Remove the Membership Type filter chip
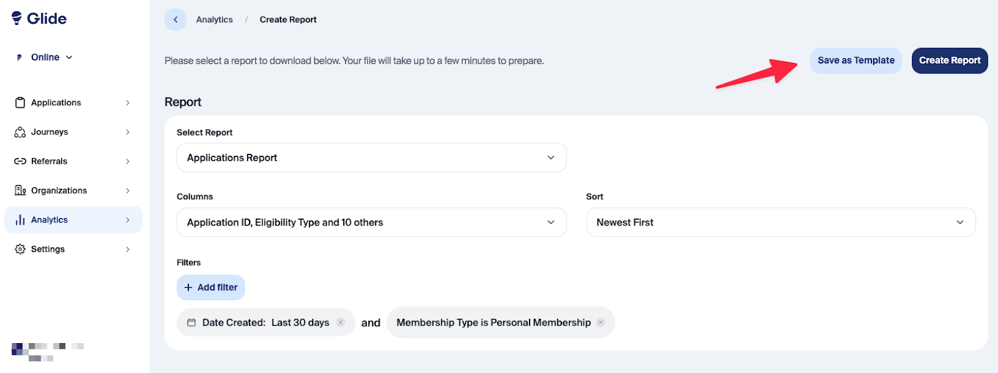The height and width of the screenshot is (373, 998). [x=601, y=323]
